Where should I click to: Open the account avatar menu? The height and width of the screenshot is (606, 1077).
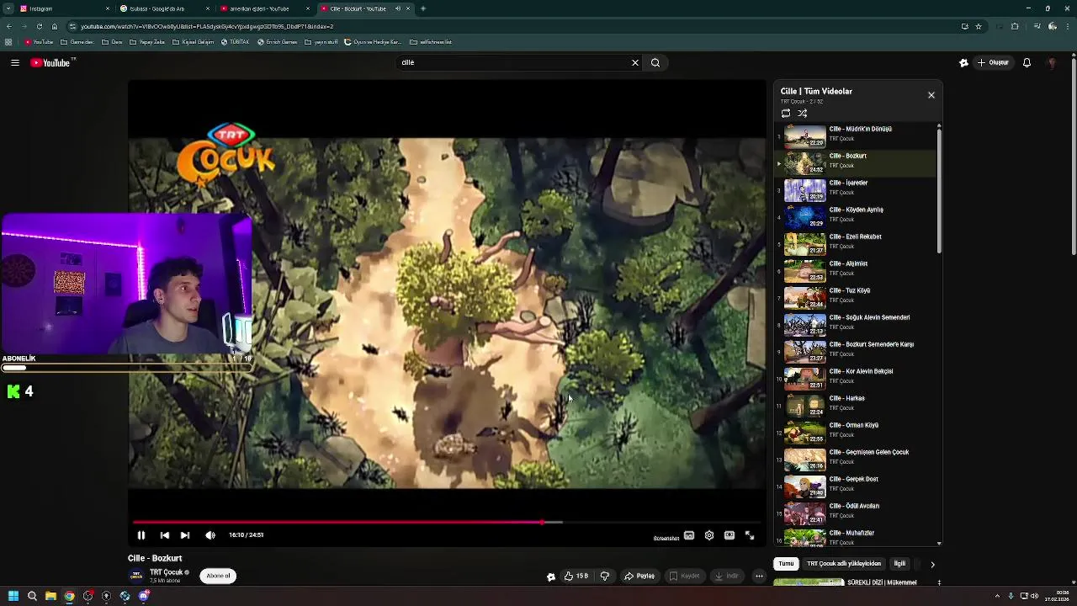click(x=1052, y=62)
